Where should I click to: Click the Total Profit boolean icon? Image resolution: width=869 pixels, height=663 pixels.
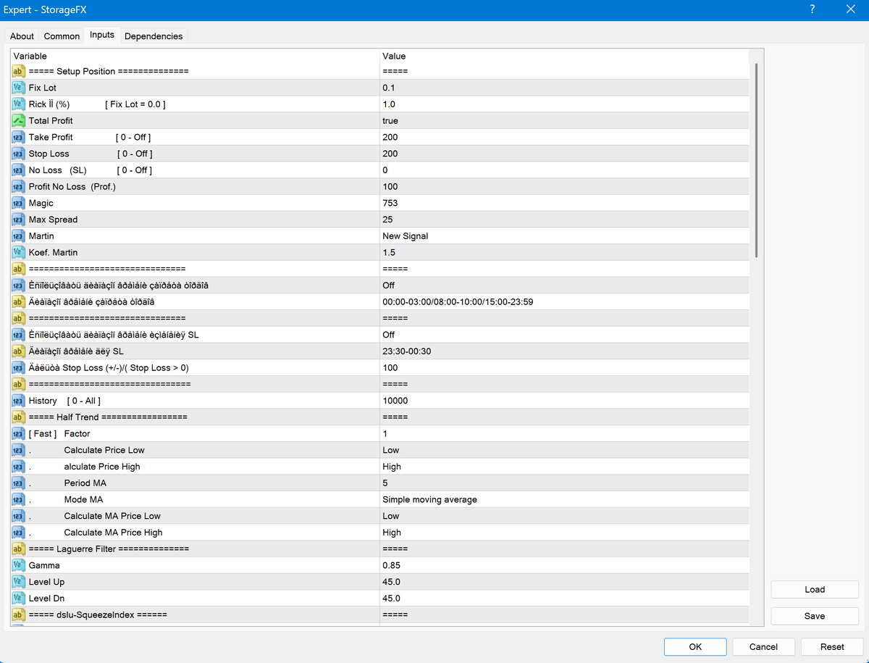(19, 121)
